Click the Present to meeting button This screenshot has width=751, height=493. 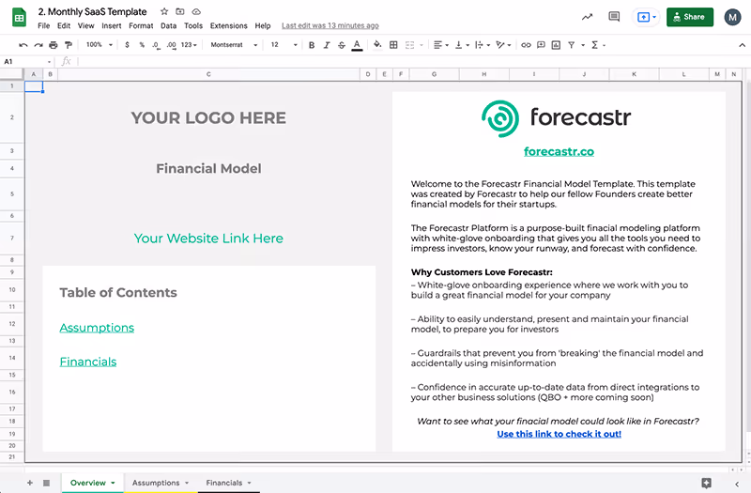(646, 17)
